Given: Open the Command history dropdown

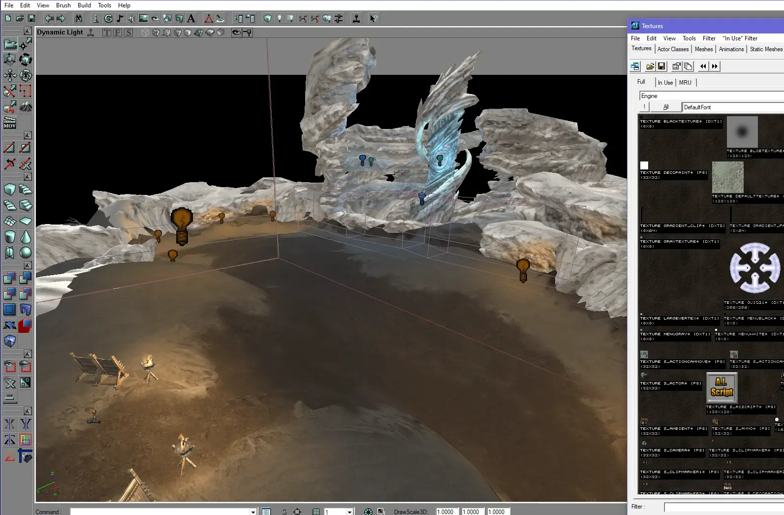Looking at the screenshot, I should pyautogui.click(x=253, y=512).
